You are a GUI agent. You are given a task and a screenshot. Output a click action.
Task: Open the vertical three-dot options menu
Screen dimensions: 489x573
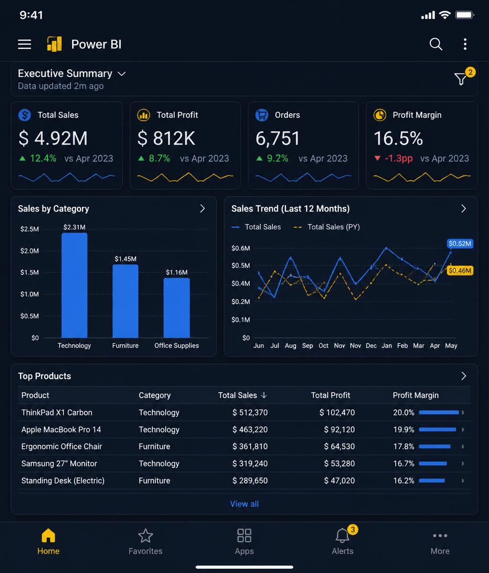[x=465, y=44]
